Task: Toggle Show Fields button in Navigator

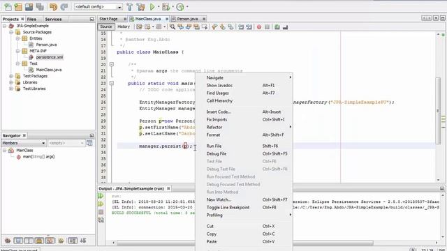Action: [x=18, y=241]
